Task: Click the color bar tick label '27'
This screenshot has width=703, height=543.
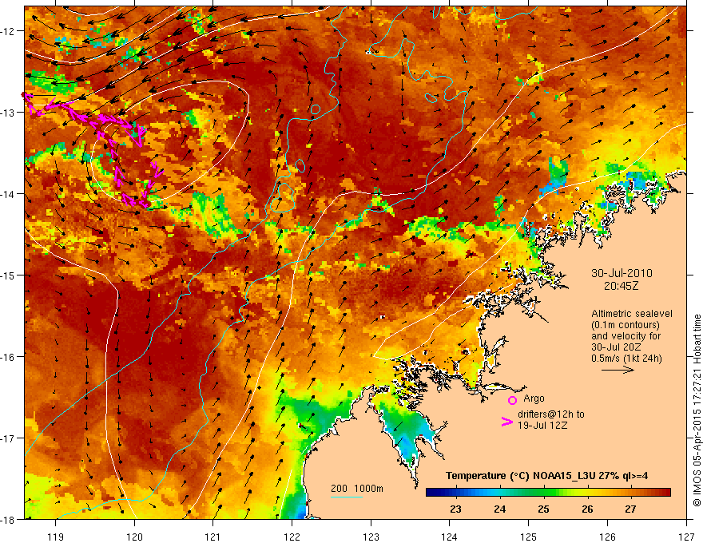Action: (631, 509)
